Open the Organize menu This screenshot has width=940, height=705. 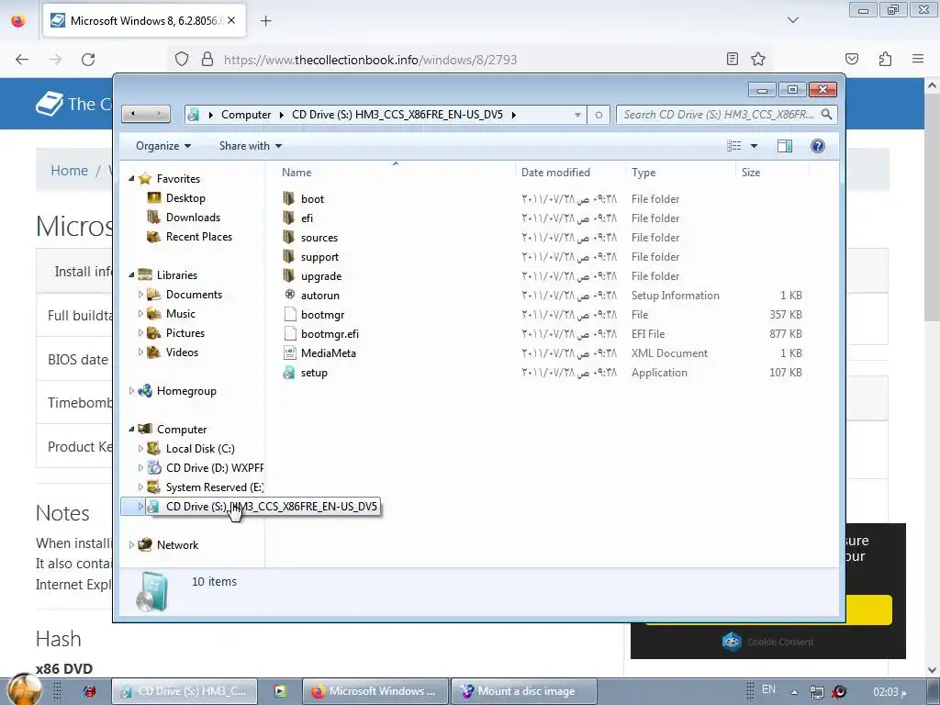(163, 146)
